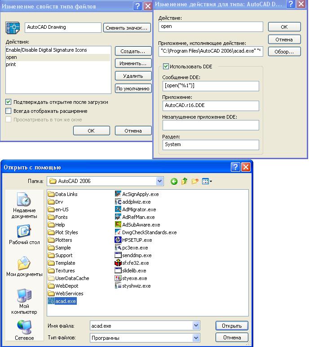Click the application path field with acad.exe
The width and height of the screenshot is (309, 347).
(211, 51)
